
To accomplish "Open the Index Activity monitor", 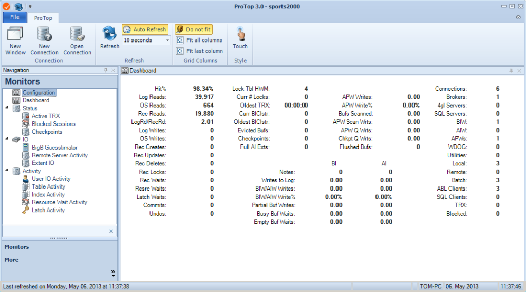I will click(x=48, y=195).
